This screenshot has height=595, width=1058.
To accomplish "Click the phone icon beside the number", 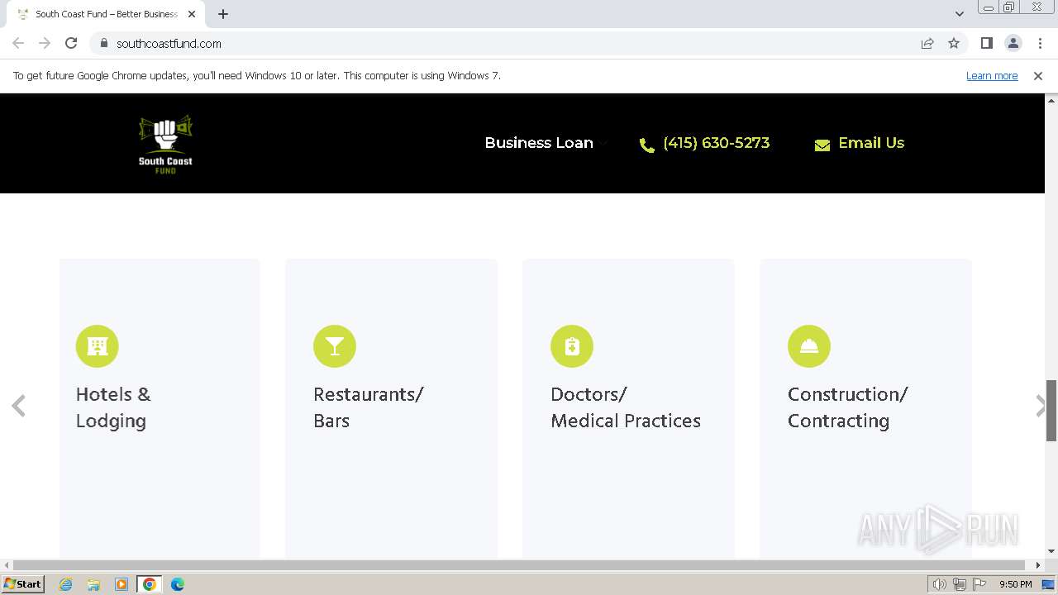I will click(647, 145).
